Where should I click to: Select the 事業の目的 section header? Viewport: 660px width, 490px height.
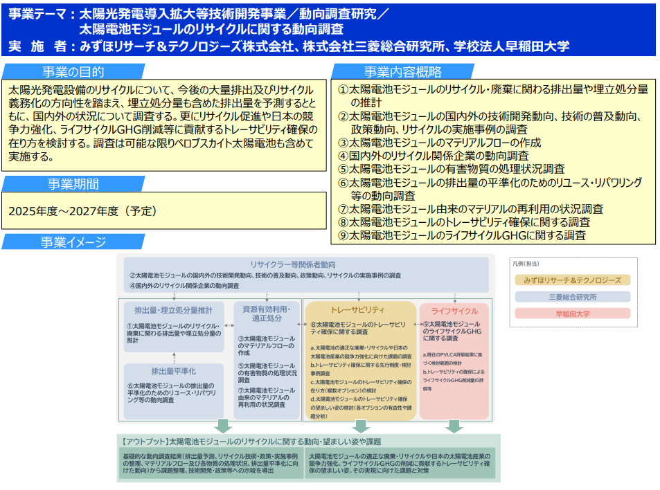73,71
